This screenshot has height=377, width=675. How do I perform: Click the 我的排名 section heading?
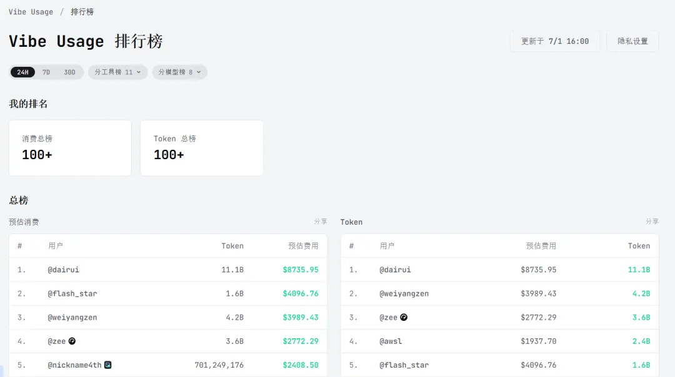pyautogui.click(x=28, y=104)
